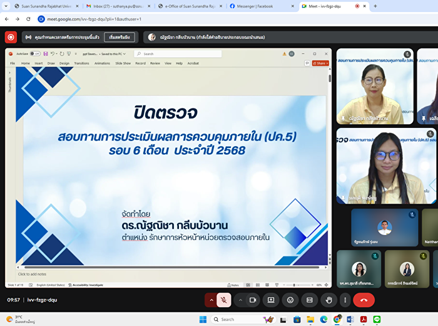Image resolution: width=438 pixels, height=326 pixels.
Task: Click the PowerPoint Search box
Action: tap(178, 54)
